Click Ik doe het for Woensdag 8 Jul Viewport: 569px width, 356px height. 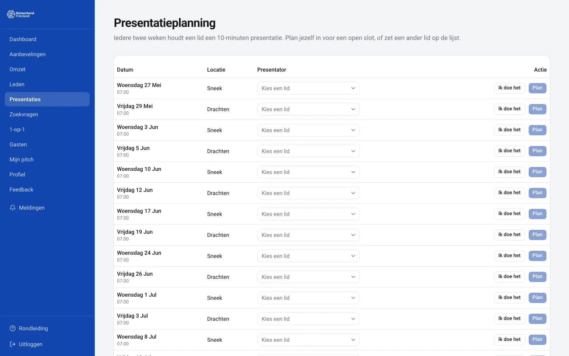[x=509, y=339]
